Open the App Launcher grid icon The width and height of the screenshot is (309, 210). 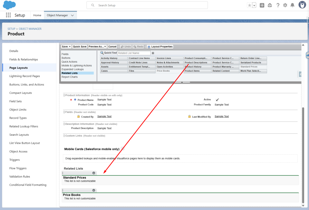[8, 15]
